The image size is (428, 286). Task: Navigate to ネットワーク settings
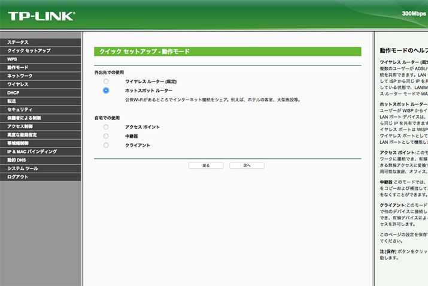pyautogui.click(x=20, y=76)
